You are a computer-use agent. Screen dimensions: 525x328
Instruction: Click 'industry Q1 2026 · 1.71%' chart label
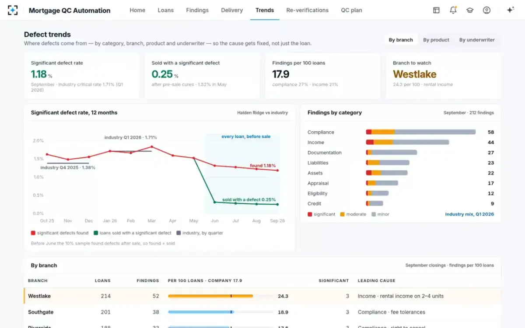(x=130, y=137)
